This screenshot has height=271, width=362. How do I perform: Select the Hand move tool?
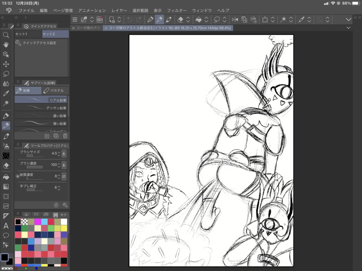pos(6,45)
